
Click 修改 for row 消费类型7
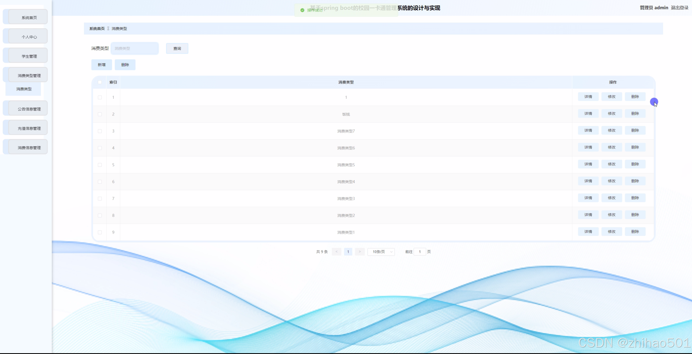(x=611, y=130)
